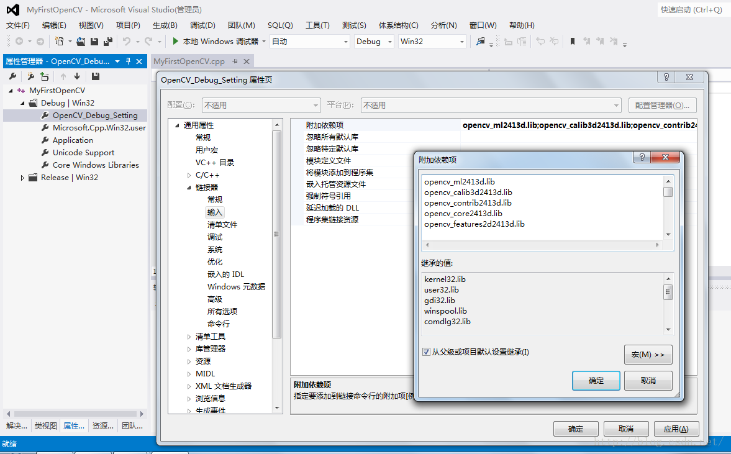Image resolution: width=731 pixels, height=454 pixels.
Task: Select the 输入 item under linker
Action: (214, 212)
